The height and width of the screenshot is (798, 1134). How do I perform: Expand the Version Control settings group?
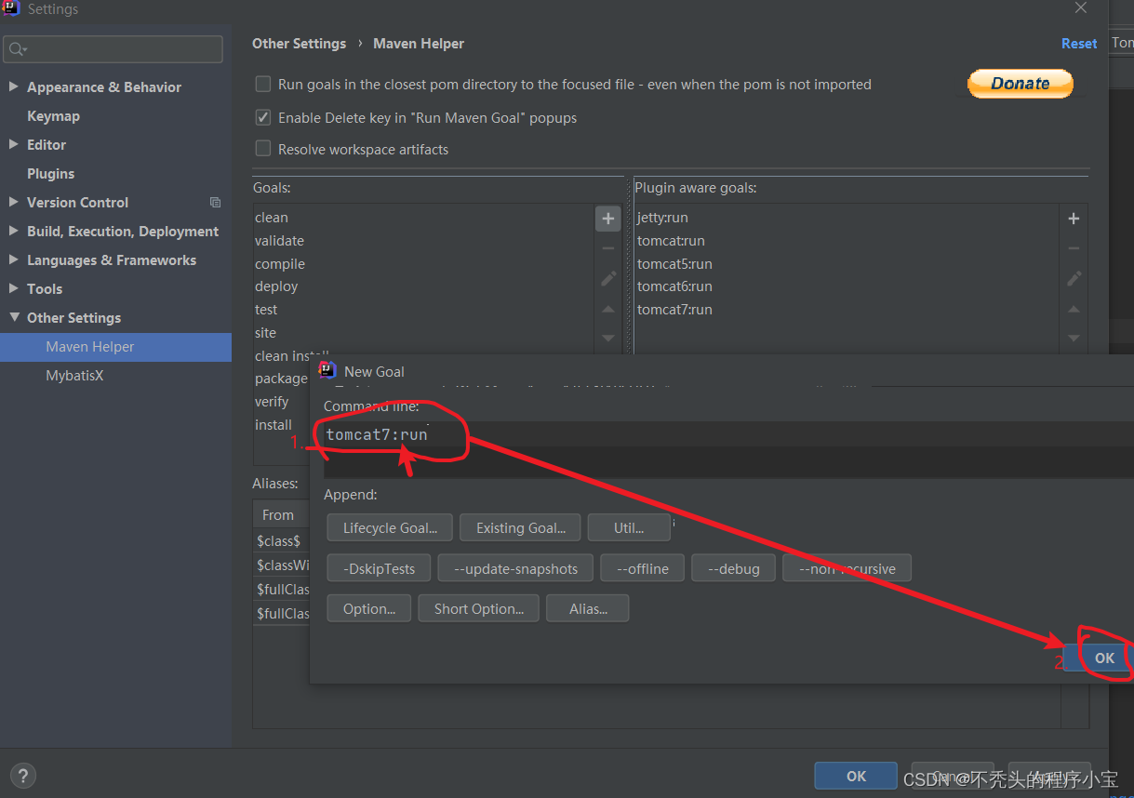pyautogui.click(x=13, y=202)
